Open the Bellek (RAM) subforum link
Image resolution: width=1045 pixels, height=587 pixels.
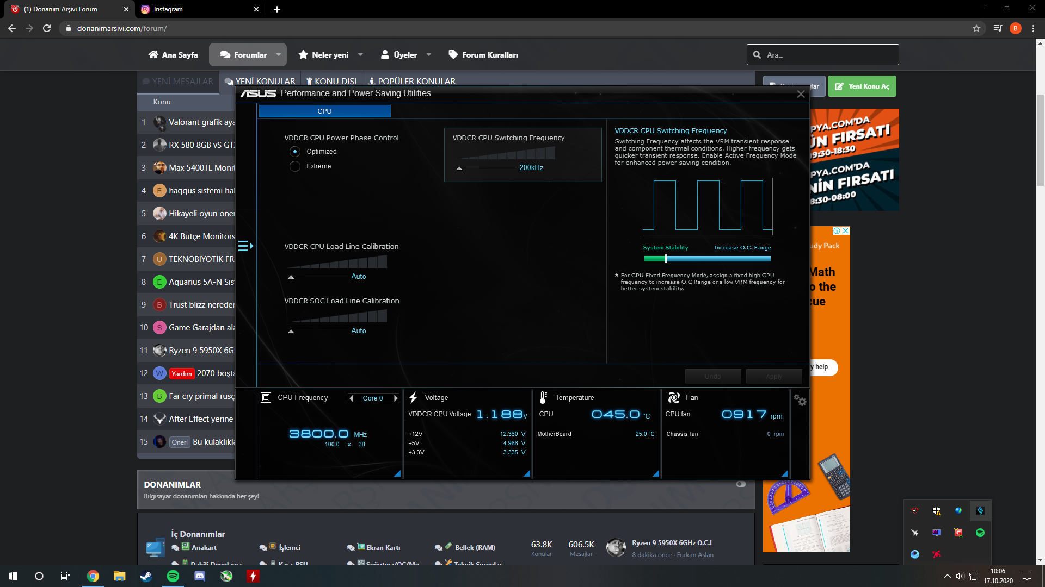[x=475, y=548]
